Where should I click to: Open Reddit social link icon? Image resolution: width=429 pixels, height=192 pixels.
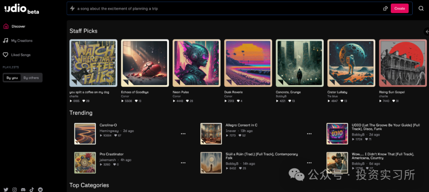tap(41, 190)
